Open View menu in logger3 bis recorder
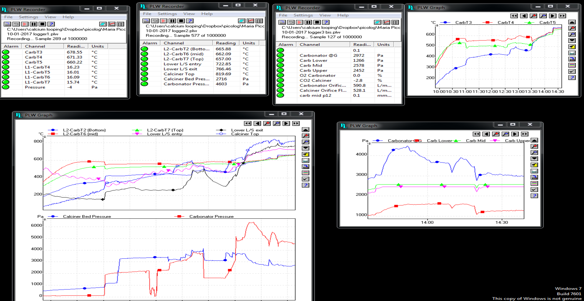 325,15
